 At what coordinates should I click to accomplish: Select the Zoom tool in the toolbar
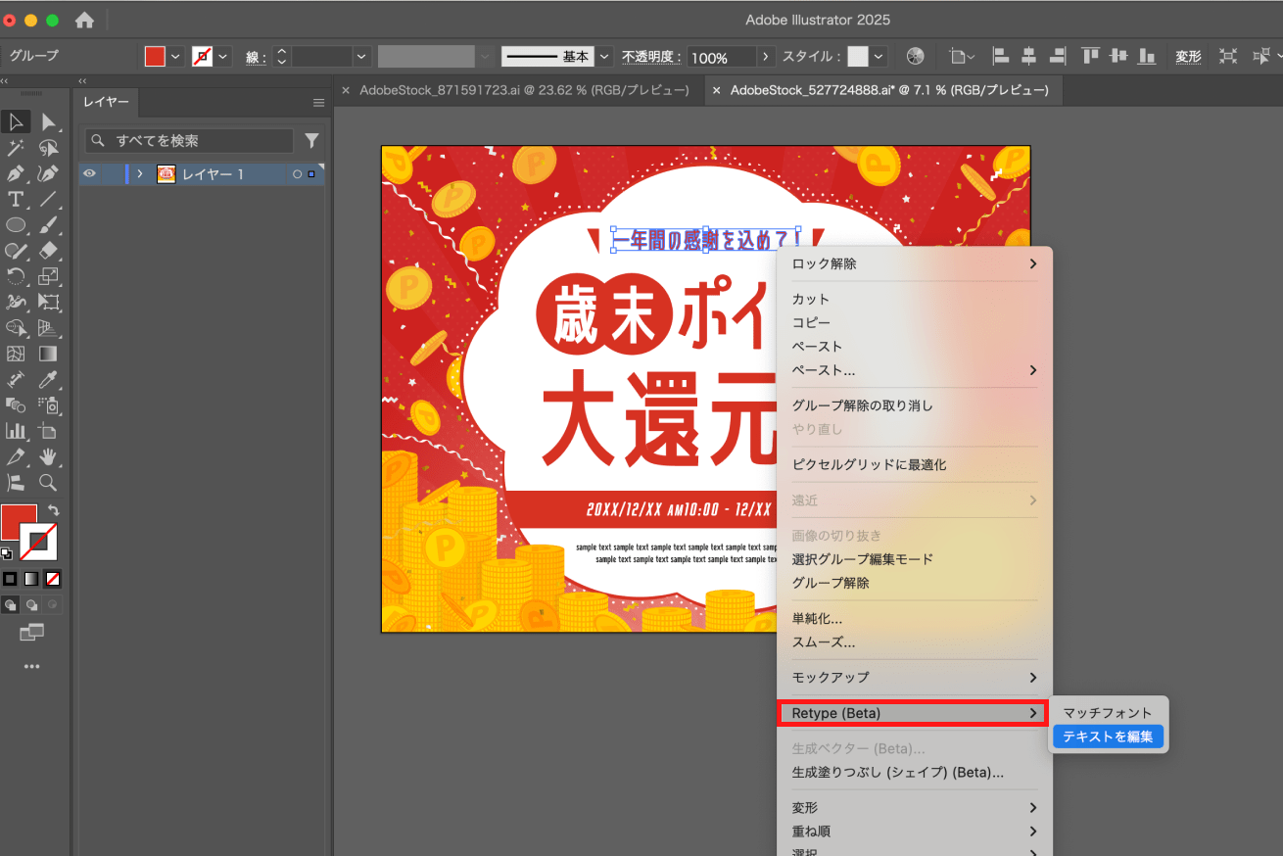[48, 482]
